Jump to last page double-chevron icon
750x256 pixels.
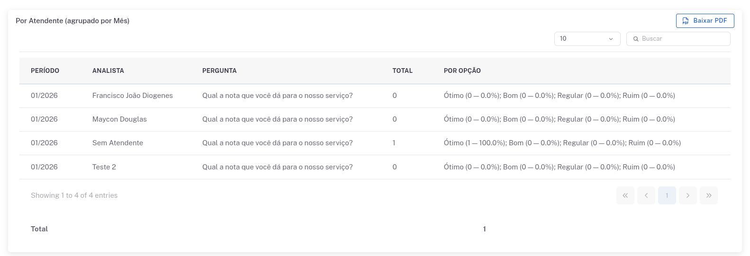tap(708, 195)
